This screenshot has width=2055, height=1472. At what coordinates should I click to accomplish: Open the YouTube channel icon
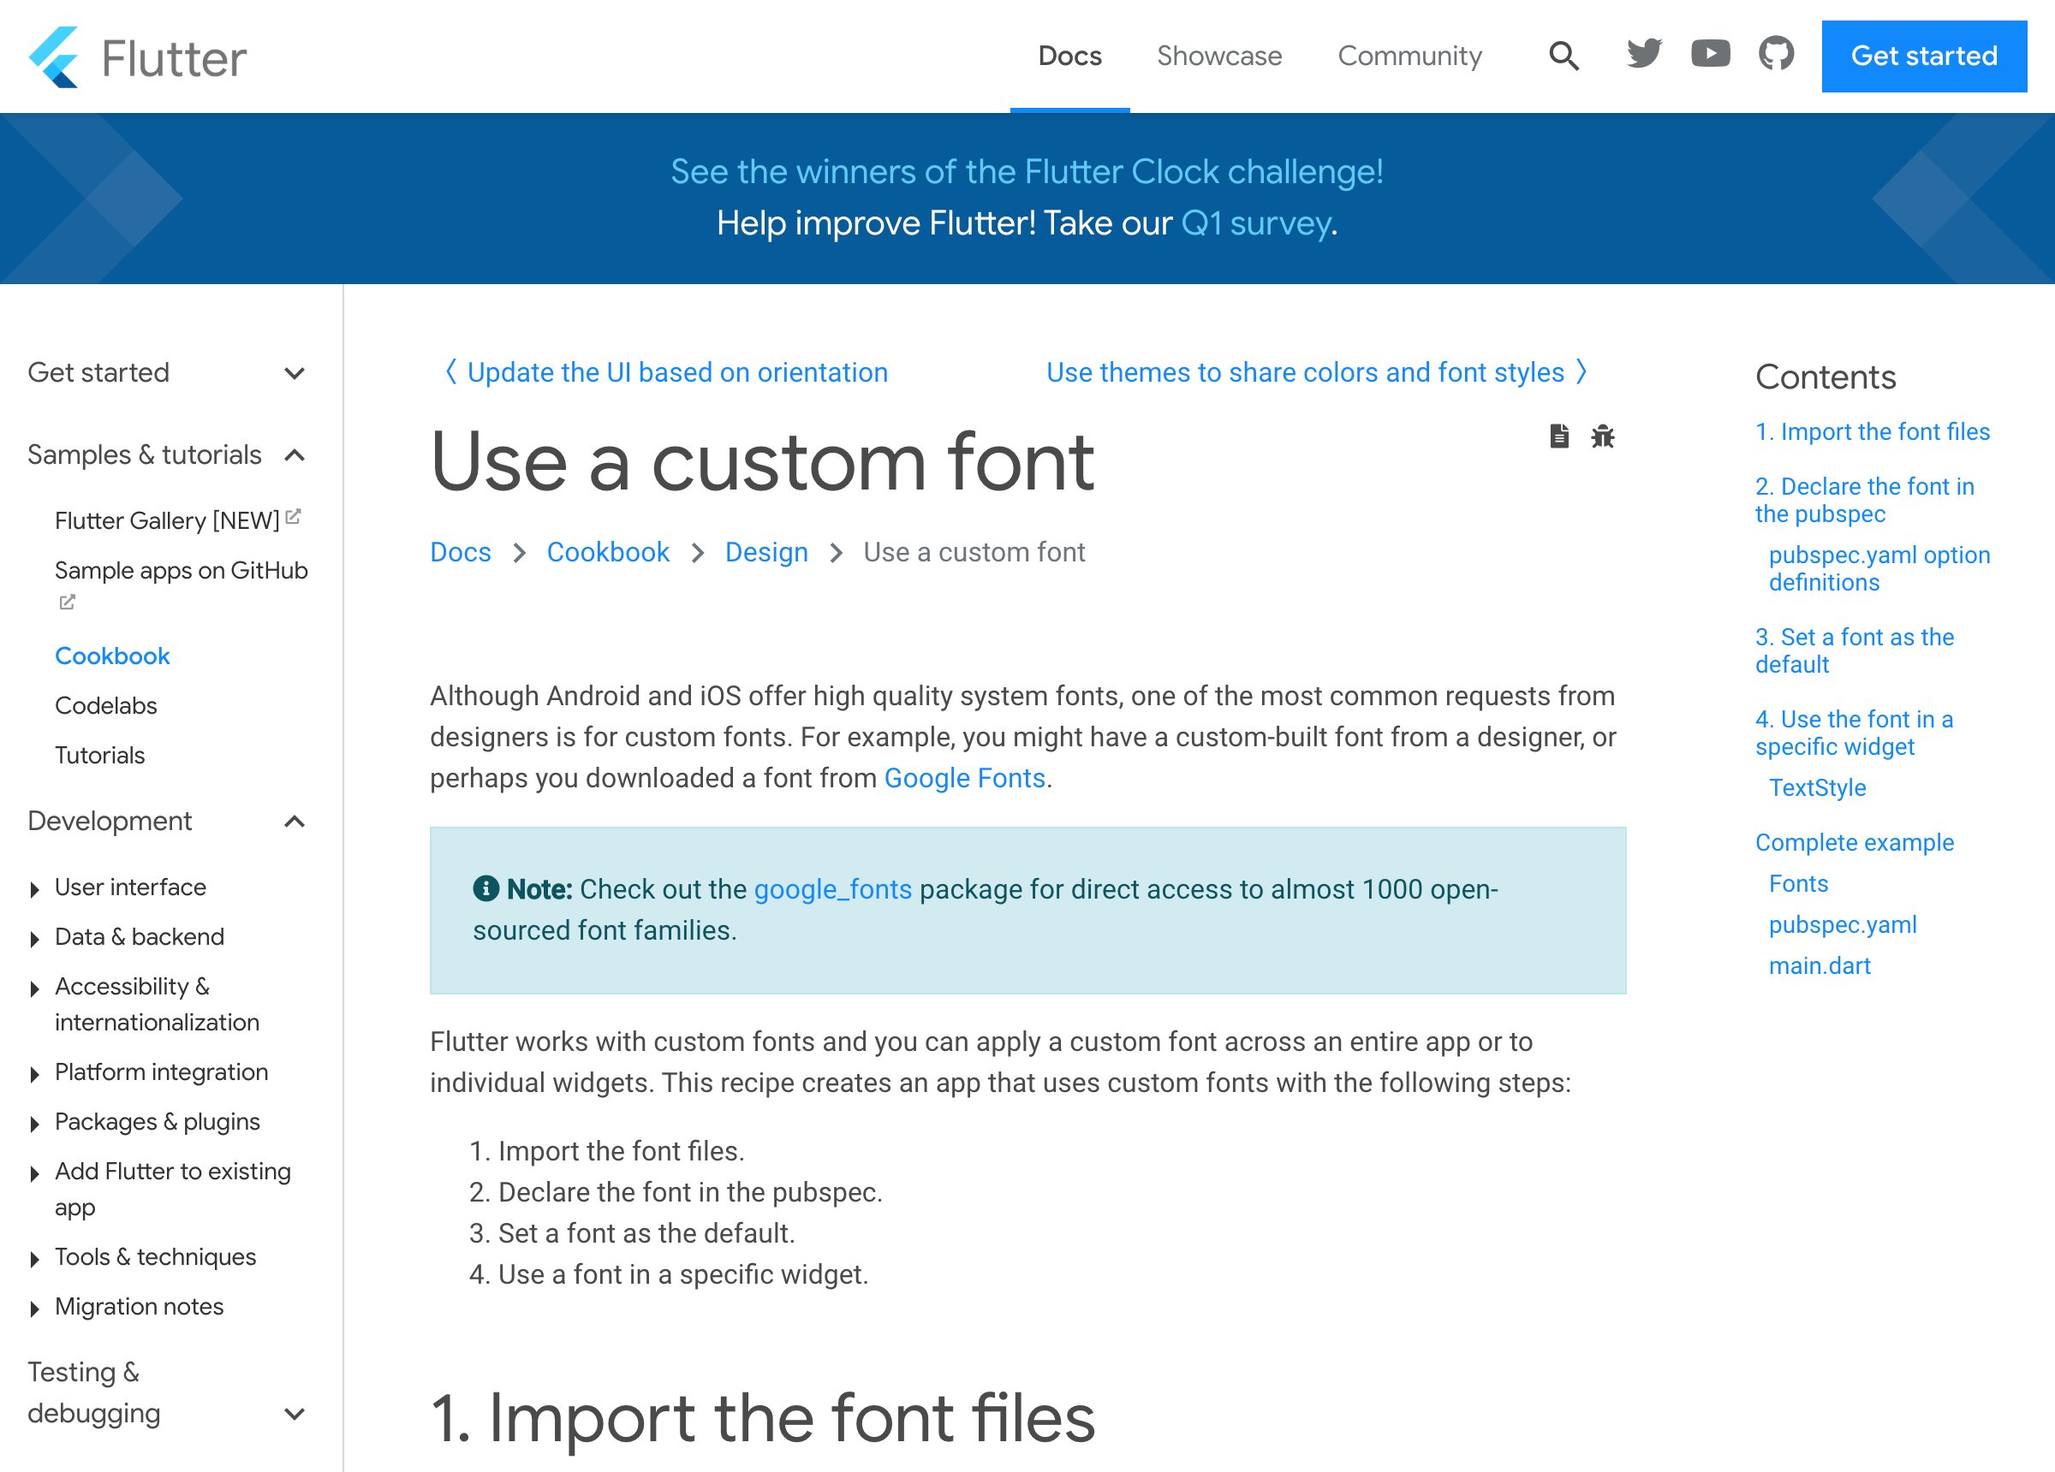point(1710,55)
